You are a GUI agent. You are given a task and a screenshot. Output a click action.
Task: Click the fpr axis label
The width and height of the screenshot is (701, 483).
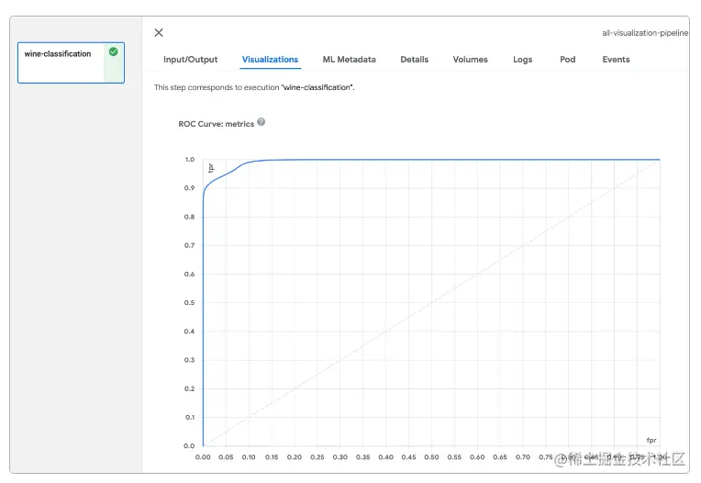pyautogui.click(x=651, y=440)
